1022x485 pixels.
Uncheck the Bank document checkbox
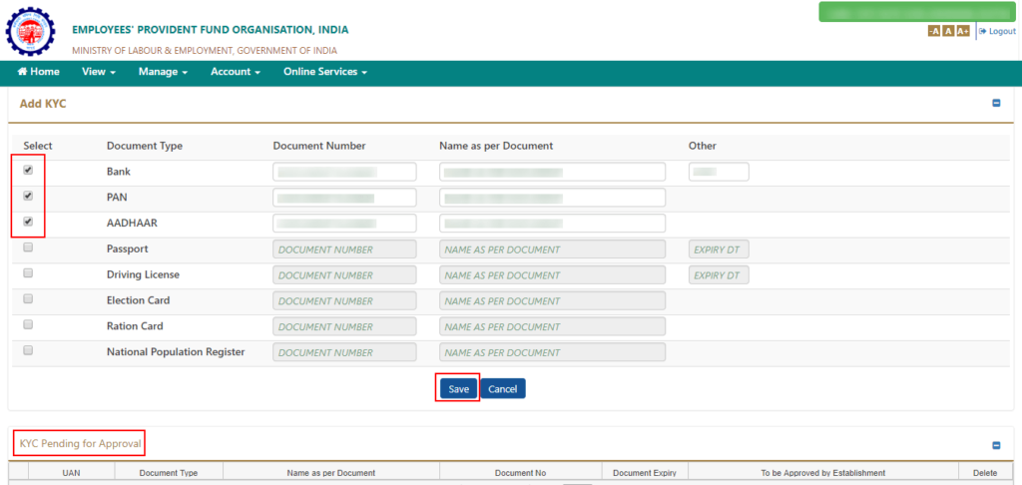click(x=28, y=170)
